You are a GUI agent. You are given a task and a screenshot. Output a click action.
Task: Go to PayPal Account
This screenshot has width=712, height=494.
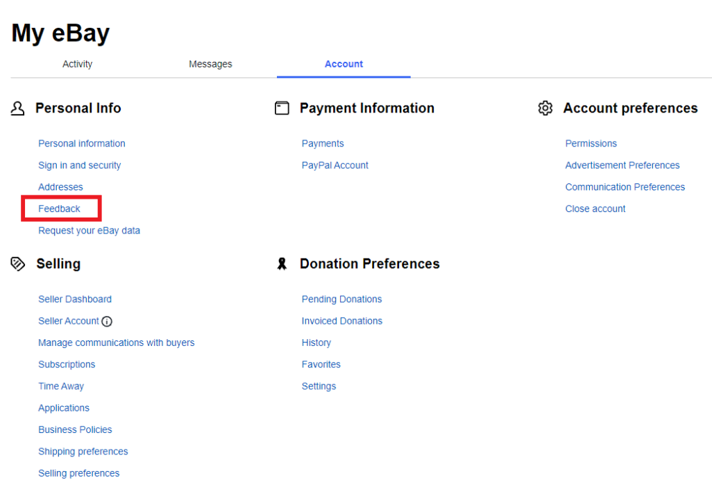tap(335, 165)
